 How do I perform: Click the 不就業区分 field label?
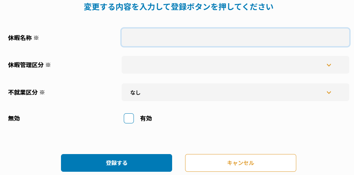(x=23, y=92)
